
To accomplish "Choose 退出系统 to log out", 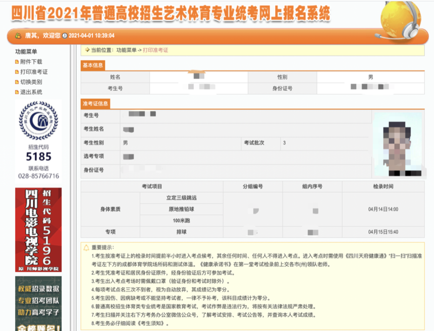I will coord(31,92).
